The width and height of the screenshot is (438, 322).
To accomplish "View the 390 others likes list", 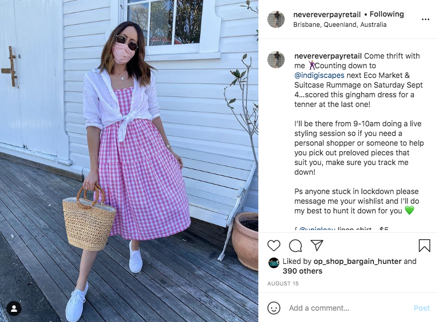I will coord(302,271).
